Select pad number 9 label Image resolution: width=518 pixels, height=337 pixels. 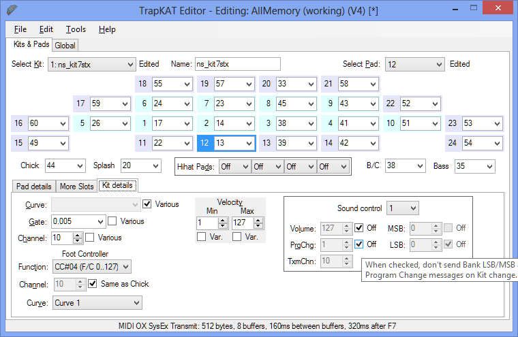[331, 103]
